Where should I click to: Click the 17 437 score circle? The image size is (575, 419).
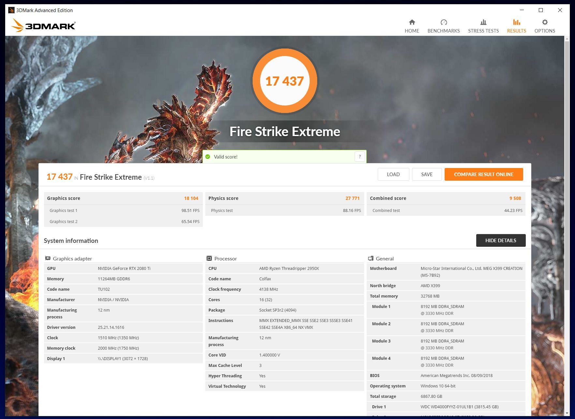pos(285,81)
